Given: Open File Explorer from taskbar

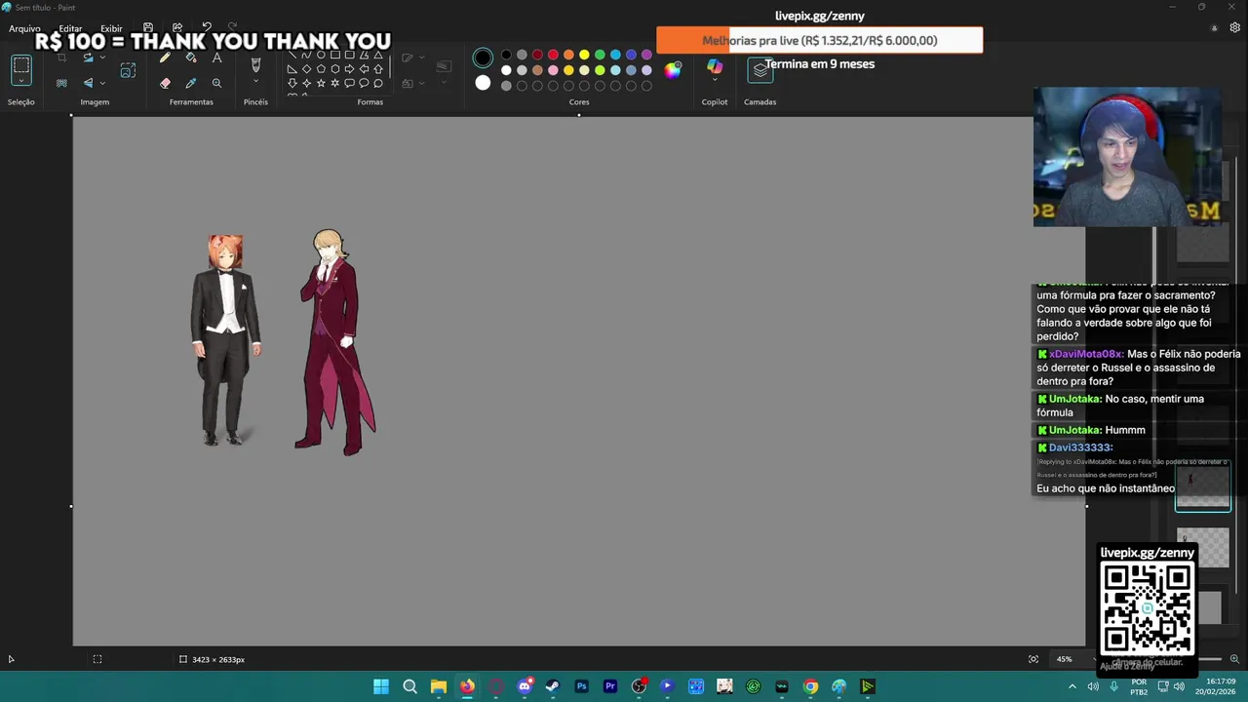Looking at the screenshot, I should pos(439,686).
